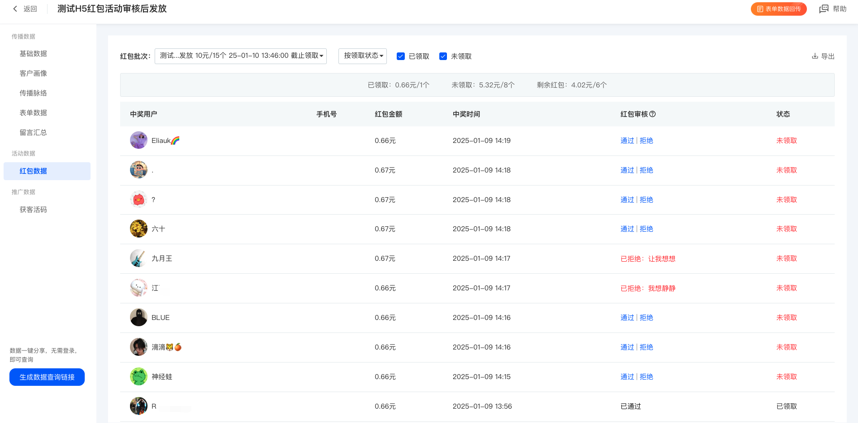The height and width of the screenshot is (423, 858).
Task: Toggle the 未领取 checkbox
Action: [x=443, y=56]
